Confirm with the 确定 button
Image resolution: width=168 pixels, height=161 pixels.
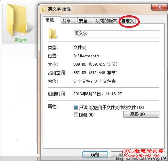pyautogui.click(x=95, y=154)
